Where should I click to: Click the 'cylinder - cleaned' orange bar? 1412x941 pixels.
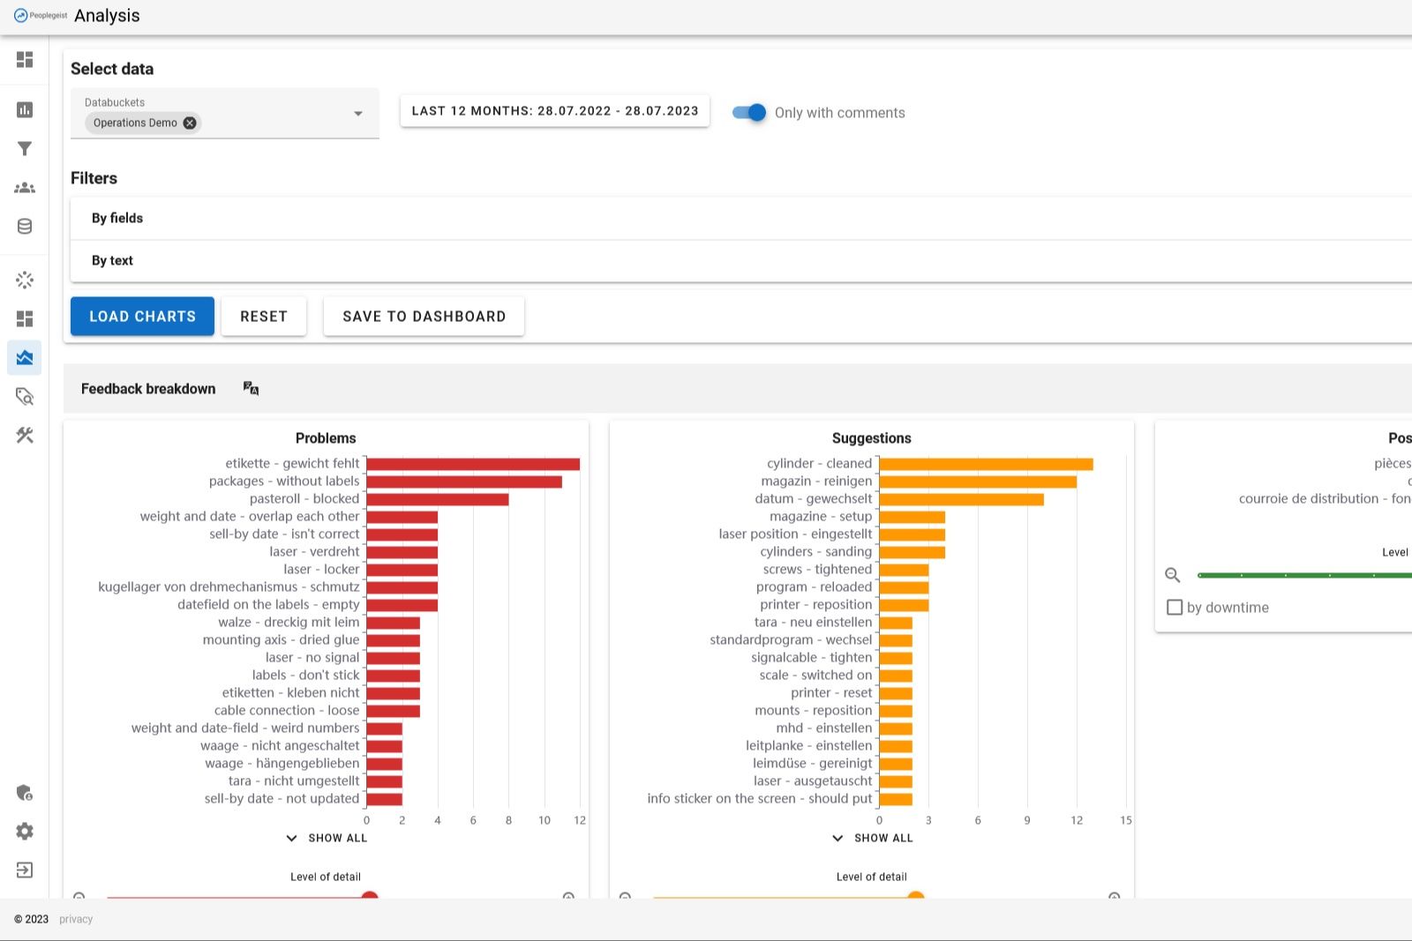point(986,464)
